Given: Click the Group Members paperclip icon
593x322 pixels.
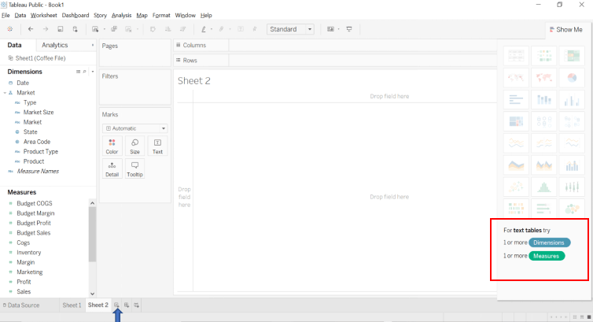Looking at the screenshot, I should click(222, 29).
